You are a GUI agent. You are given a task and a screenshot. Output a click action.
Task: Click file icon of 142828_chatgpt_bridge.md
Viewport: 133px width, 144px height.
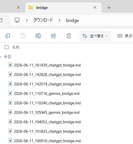coord(10,74)
